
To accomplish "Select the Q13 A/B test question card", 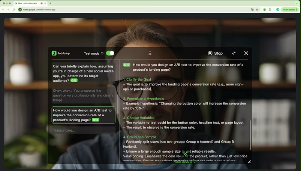I will pyautogui.click(x=83, y=115).
